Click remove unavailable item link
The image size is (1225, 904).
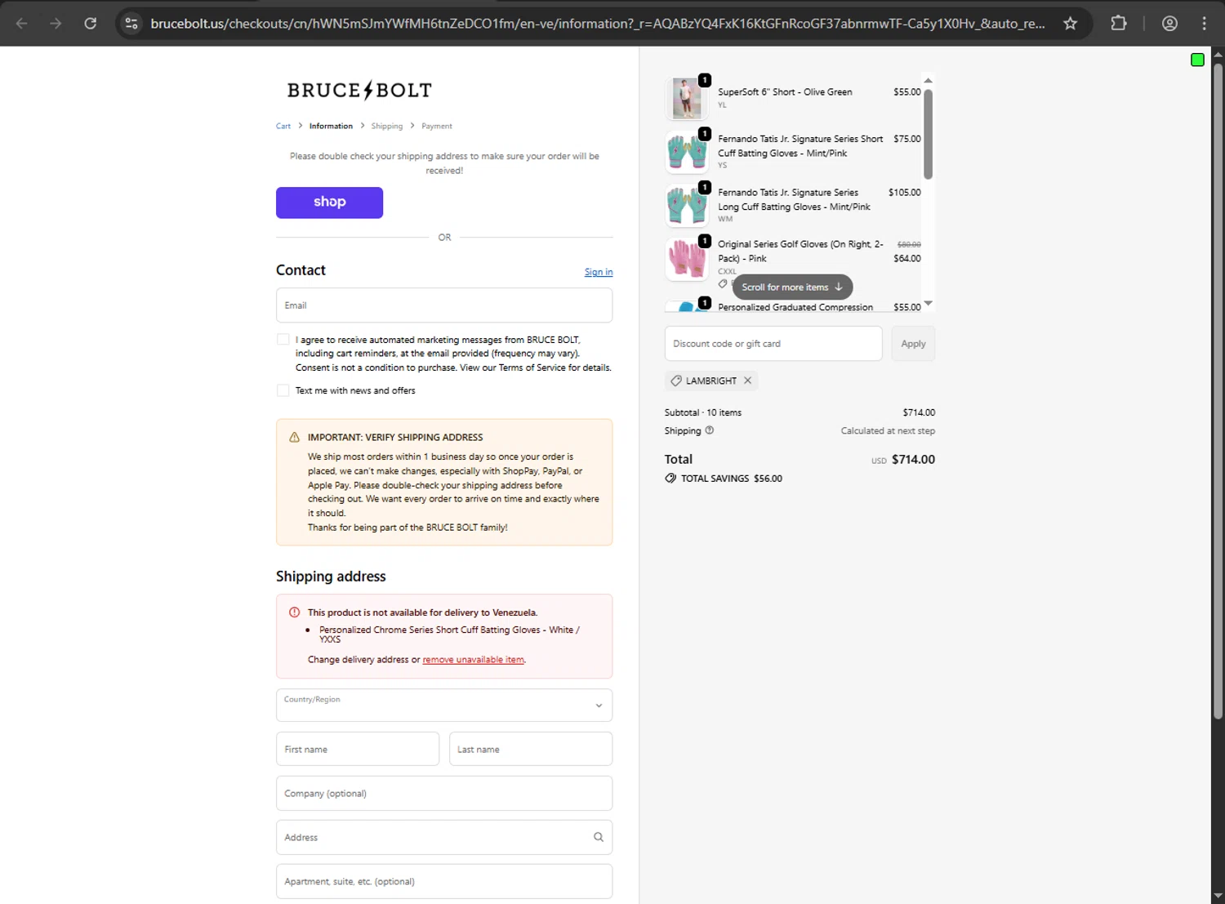coord(473,660)
